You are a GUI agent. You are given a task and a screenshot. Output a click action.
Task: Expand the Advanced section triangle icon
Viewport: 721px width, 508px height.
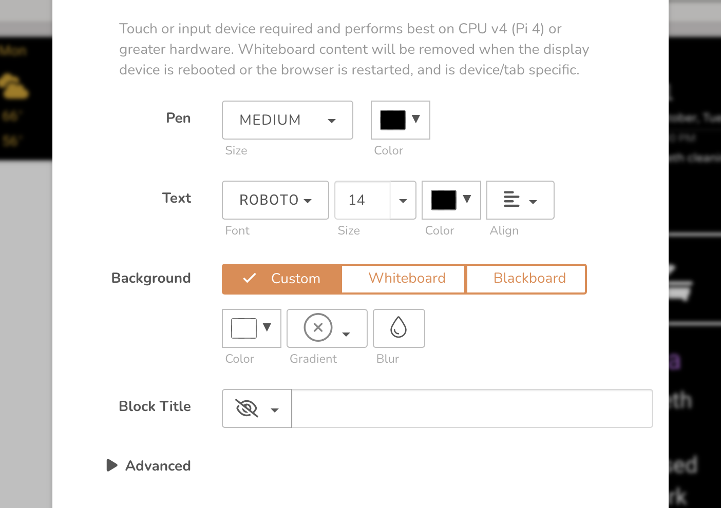click(x=112, y=465)
